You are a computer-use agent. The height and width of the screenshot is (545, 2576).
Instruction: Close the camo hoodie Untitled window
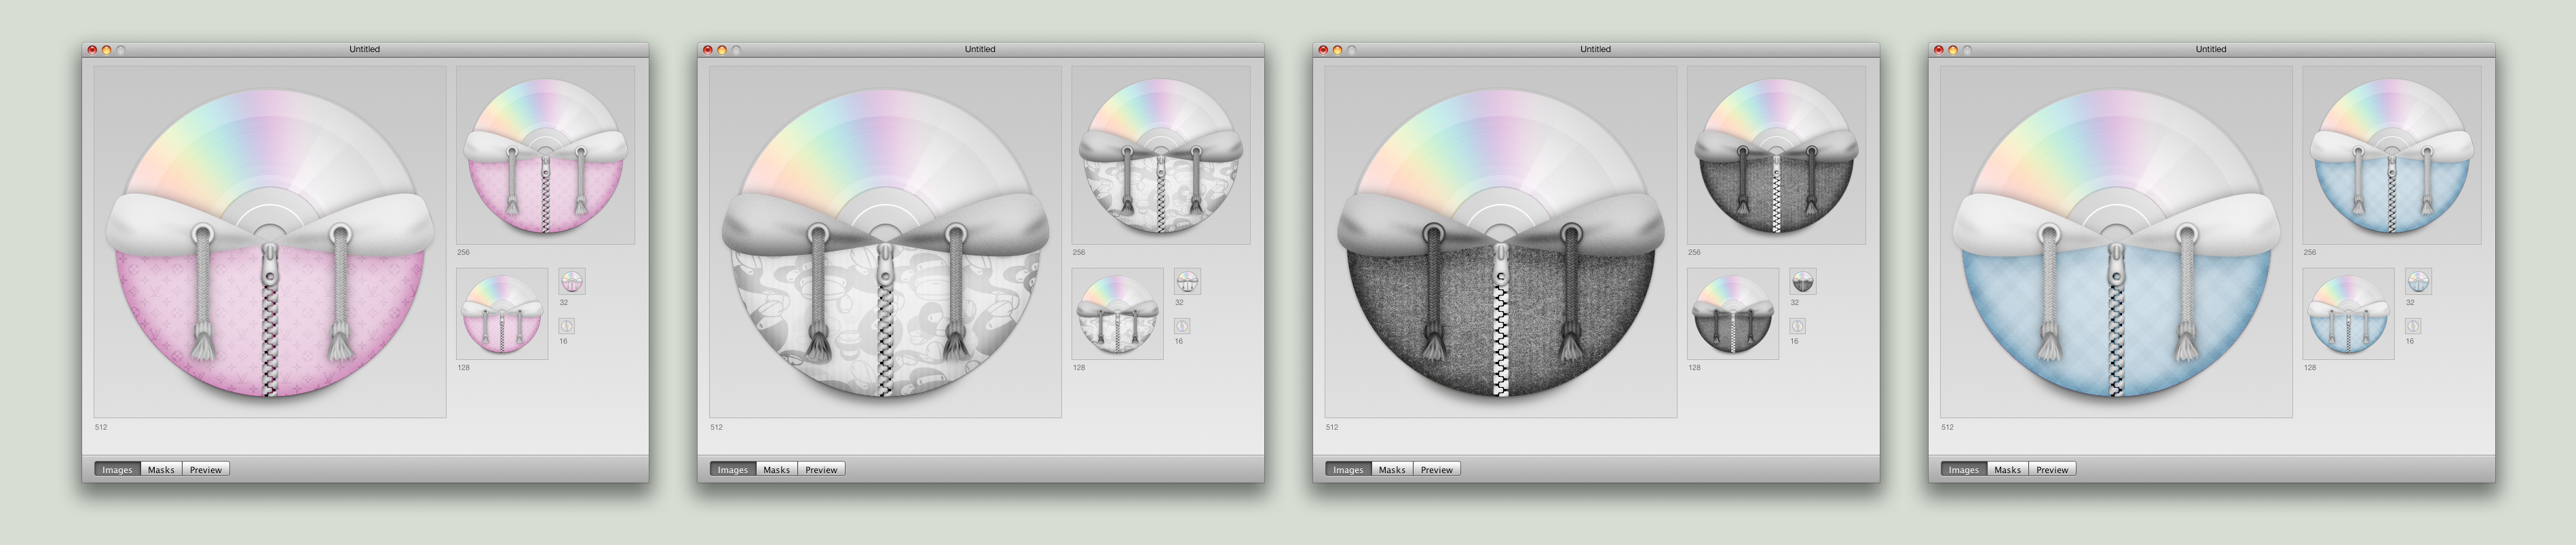(708, 49)
